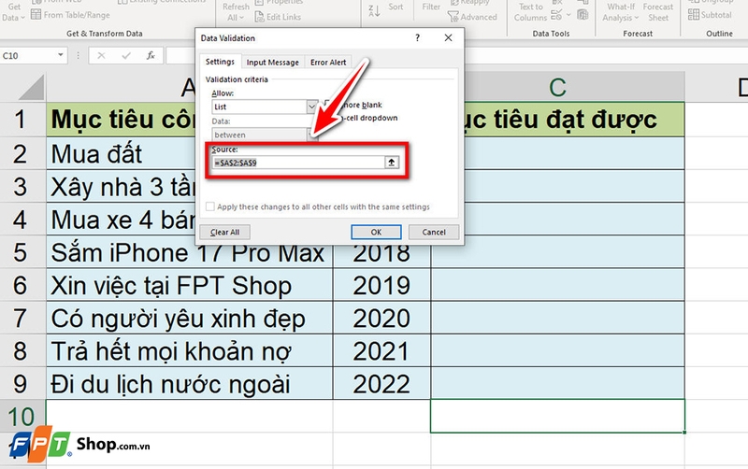
Task: Select cell 'Mua đất'
Action: click(x=121, y=153)
